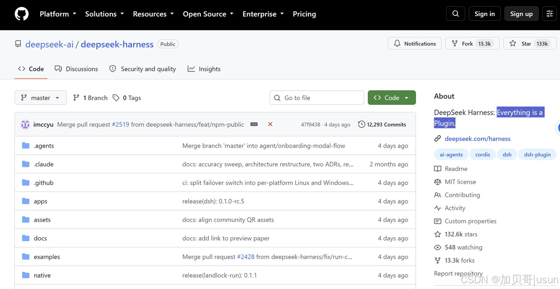
Task: Click the commit history clock icon
Action: point(361,124)
